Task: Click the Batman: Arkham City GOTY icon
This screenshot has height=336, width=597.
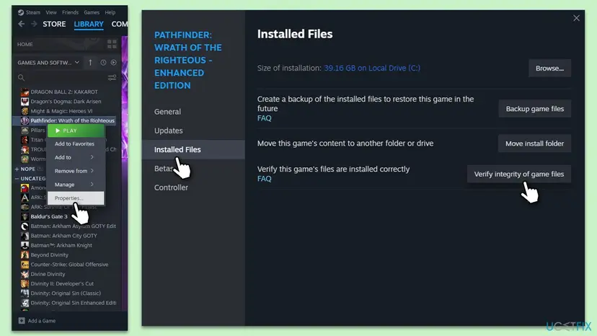Action: pos(25,236)
